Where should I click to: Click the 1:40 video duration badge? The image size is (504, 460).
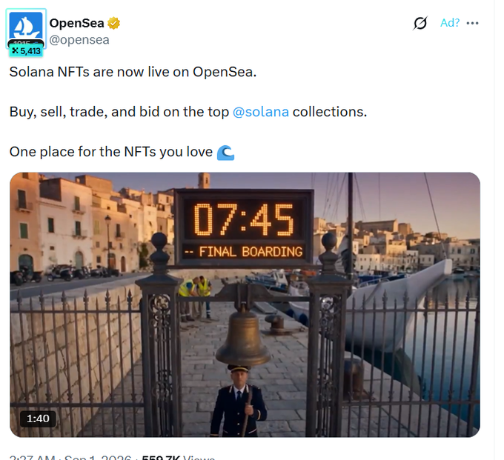click(38, 419)
